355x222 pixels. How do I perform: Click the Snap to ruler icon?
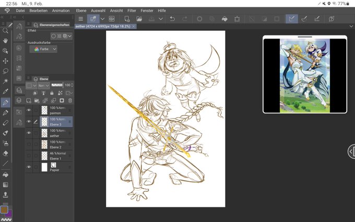point(292,19)
